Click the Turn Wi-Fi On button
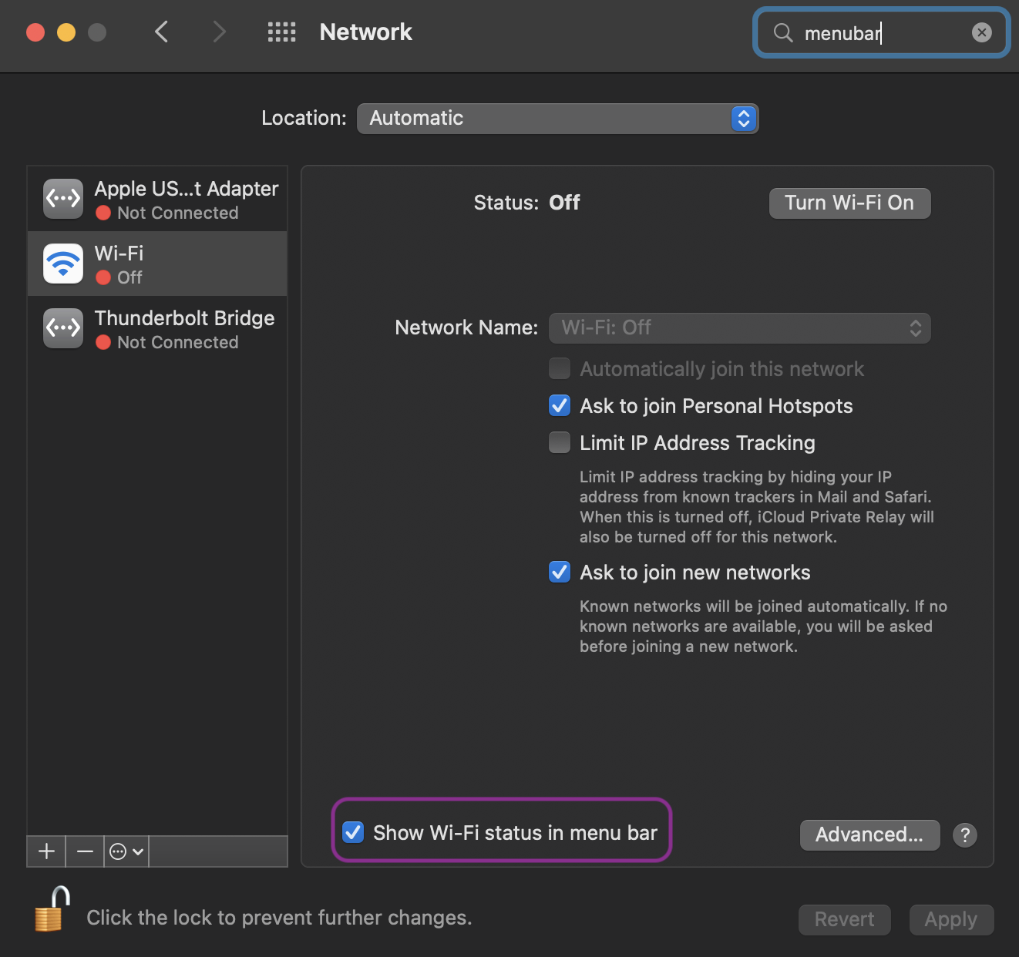Viewport: 1019px width, 957px height. click(x=849, y=203)
